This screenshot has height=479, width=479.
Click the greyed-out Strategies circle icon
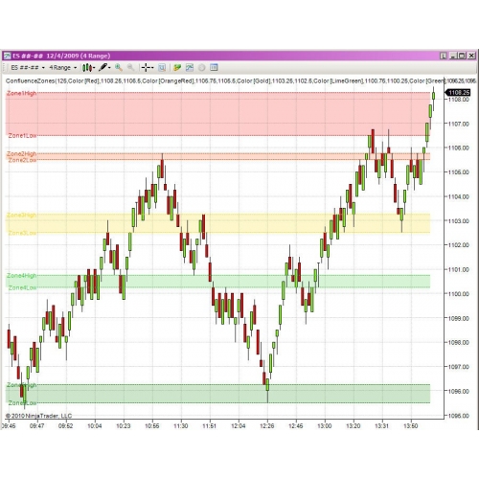[x=202, y=67]
